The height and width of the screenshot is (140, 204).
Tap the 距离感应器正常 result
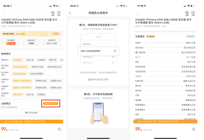point(188,67)
